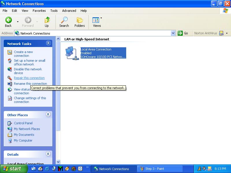Open My Network Places link
The image size is (231, 173).
(x=27, y=129)
